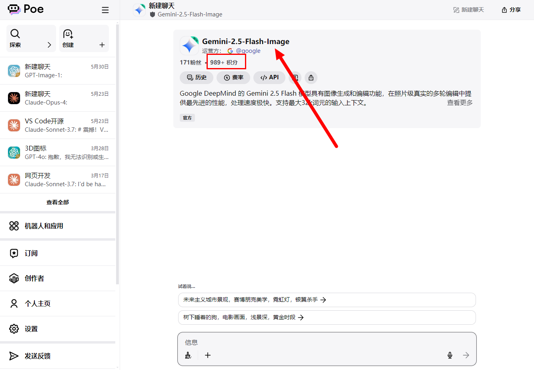Click the 历史 history button
This screenshot has height=370, width=534.
(x=197, y=78)
